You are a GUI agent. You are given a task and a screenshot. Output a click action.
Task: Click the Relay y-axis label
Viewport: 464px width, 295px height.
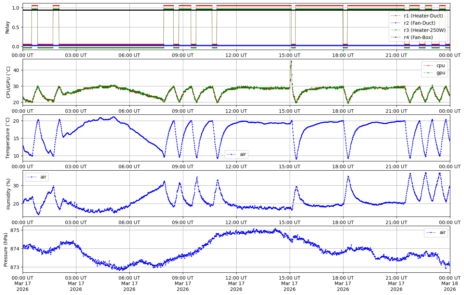8,27
